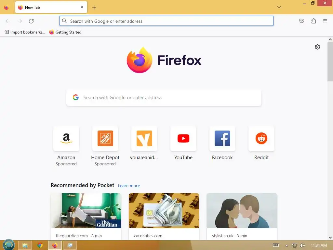Open on-screen keyboard tray icon
The height and width of the screenshot is (250, 333).
[x=276, y=245]
